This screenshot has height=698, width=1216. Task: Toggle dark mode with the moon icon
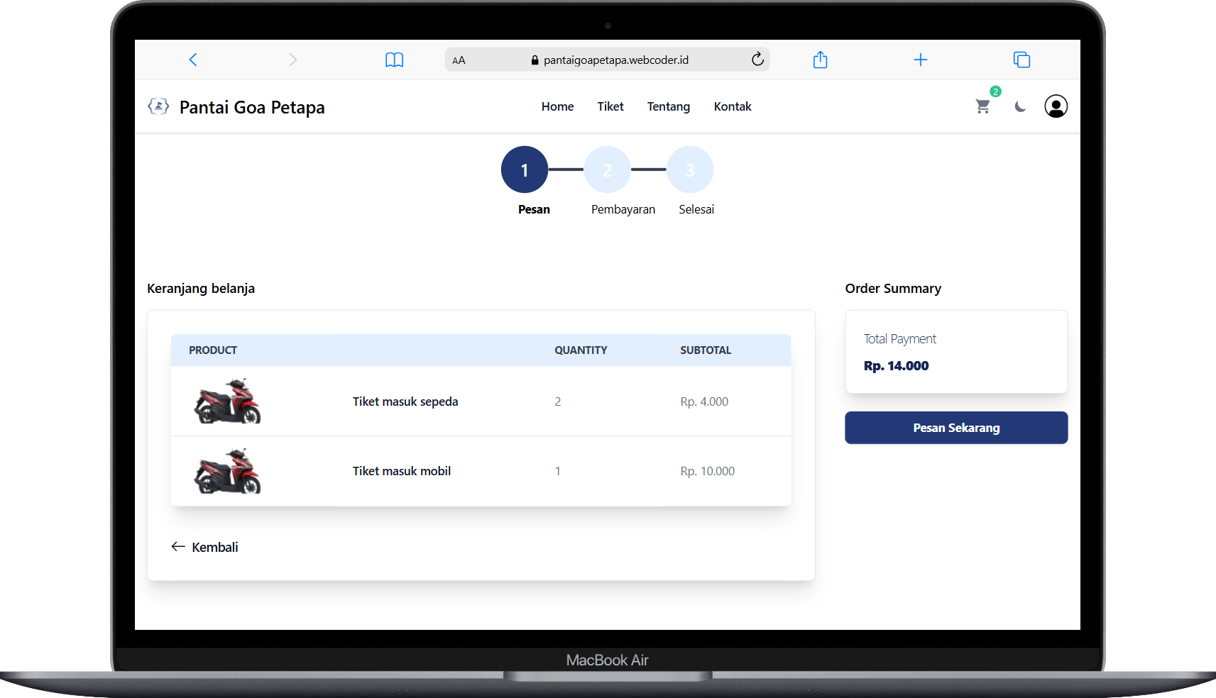(1020, 106)
